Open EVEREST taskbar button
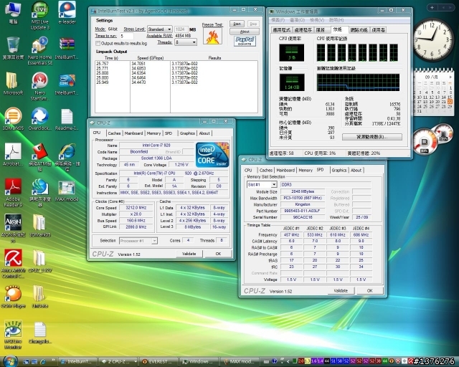The width and height of the screenshot is (459, 367). point(158,361)
